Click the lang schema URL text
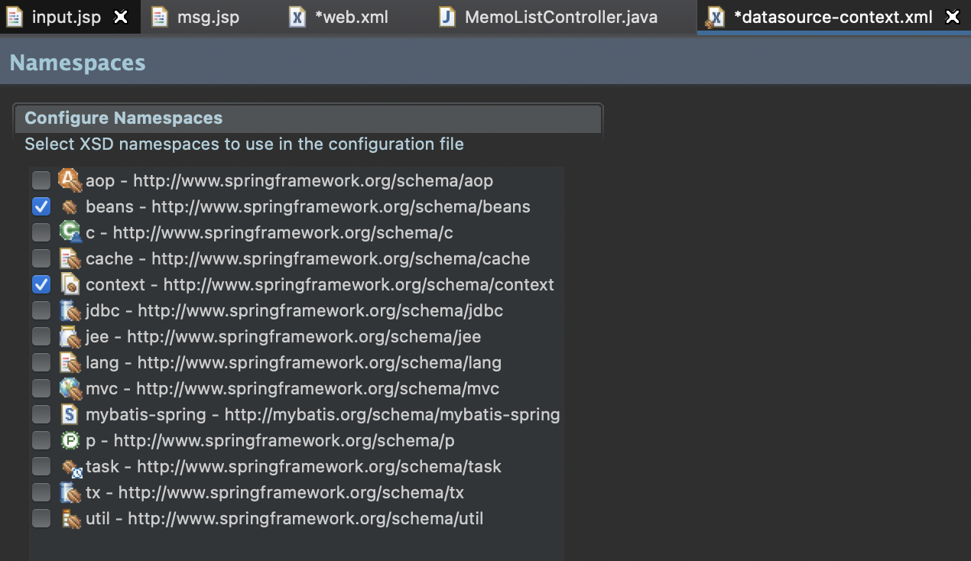 point(320,362)
